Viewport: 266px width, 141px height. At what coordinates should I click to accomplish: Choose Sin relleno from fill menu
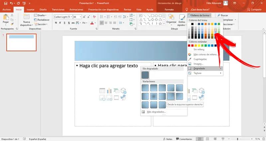click(x=199, y=49)
